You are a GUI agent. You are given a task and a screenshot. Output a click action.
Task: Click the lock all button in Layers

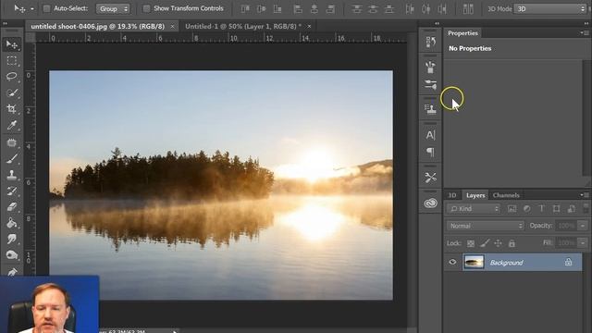(512, 243)
